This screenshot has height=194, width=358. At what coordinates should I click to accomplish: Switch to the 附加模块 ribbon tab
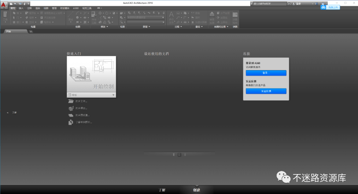coord(65,8)
